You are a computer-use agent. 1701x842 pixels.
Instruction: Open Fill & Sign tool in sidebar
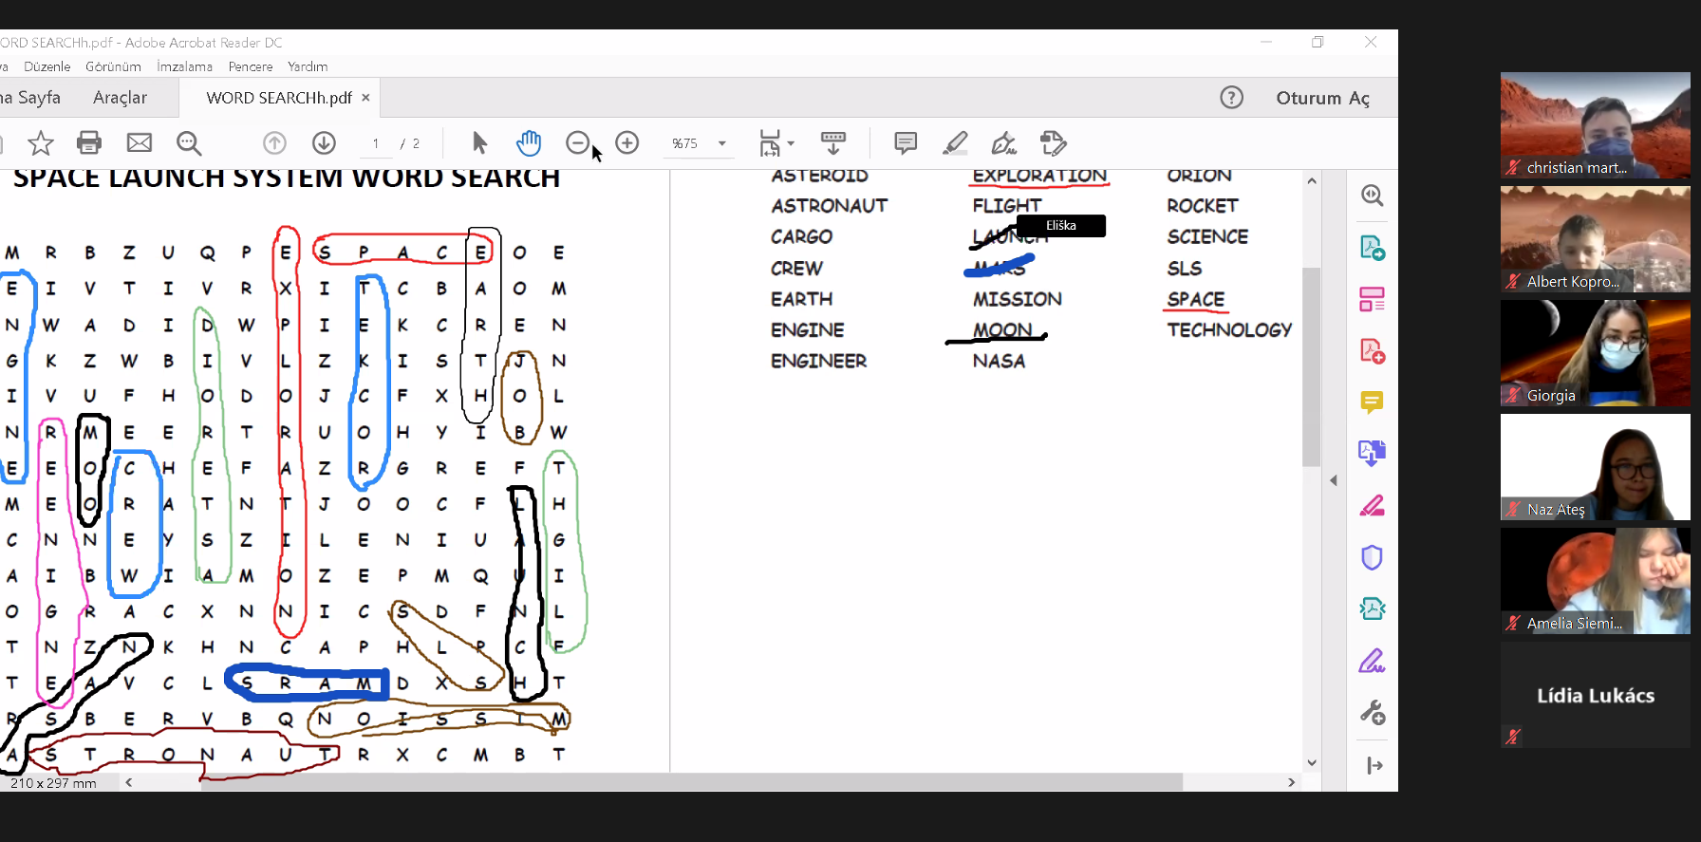(x=1372, y=661)
